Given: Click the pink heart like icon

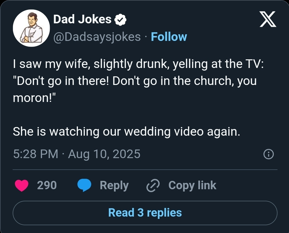Looking at the screenshot, I should [x=22, y=185].
